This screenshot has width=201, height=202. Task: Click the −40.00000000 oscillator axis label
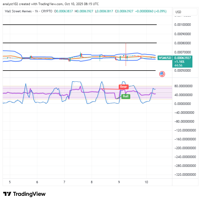pos(184,113)
